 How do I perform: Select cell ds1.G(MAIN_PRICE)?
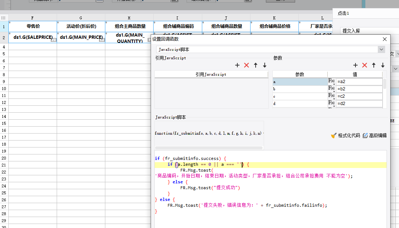pyautogui.click(x=81, y=37)
